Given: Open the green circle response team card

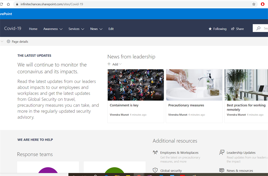Looking at the screenshot, I should click(115, 167).
